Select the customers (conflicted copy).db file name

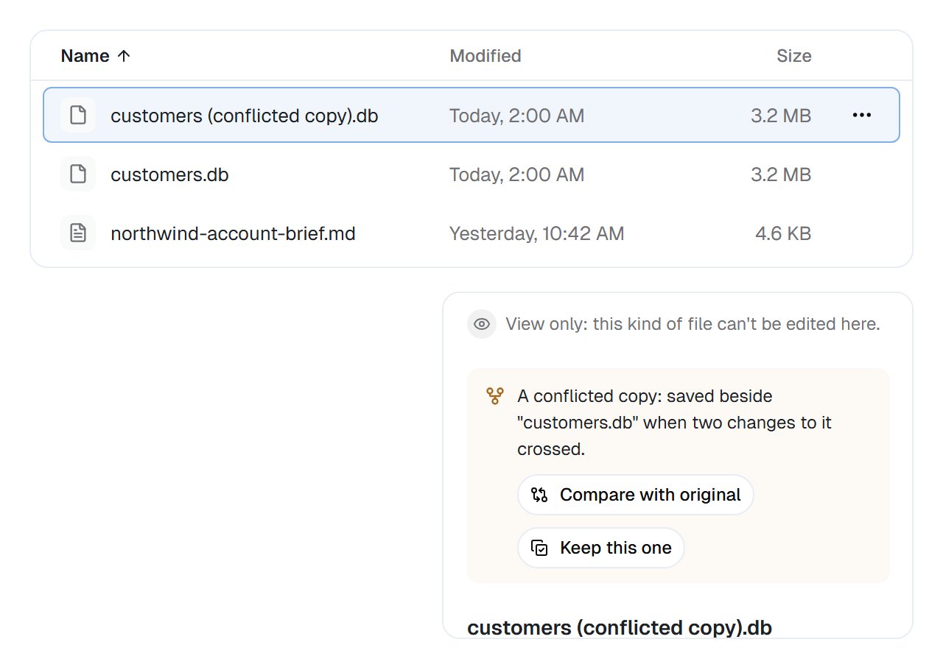(x=245, y=116)
